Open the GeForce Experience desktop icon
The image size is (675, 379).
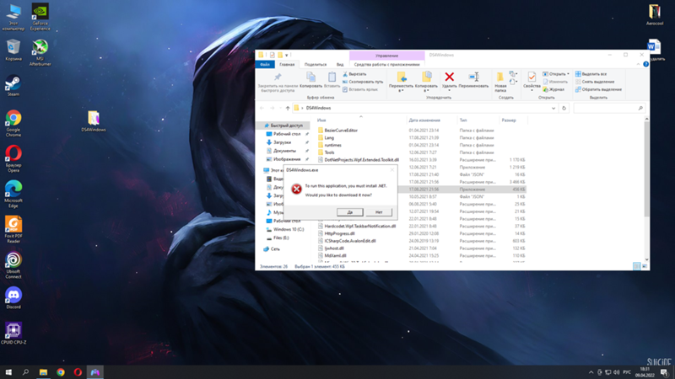(x=40, y=17)
